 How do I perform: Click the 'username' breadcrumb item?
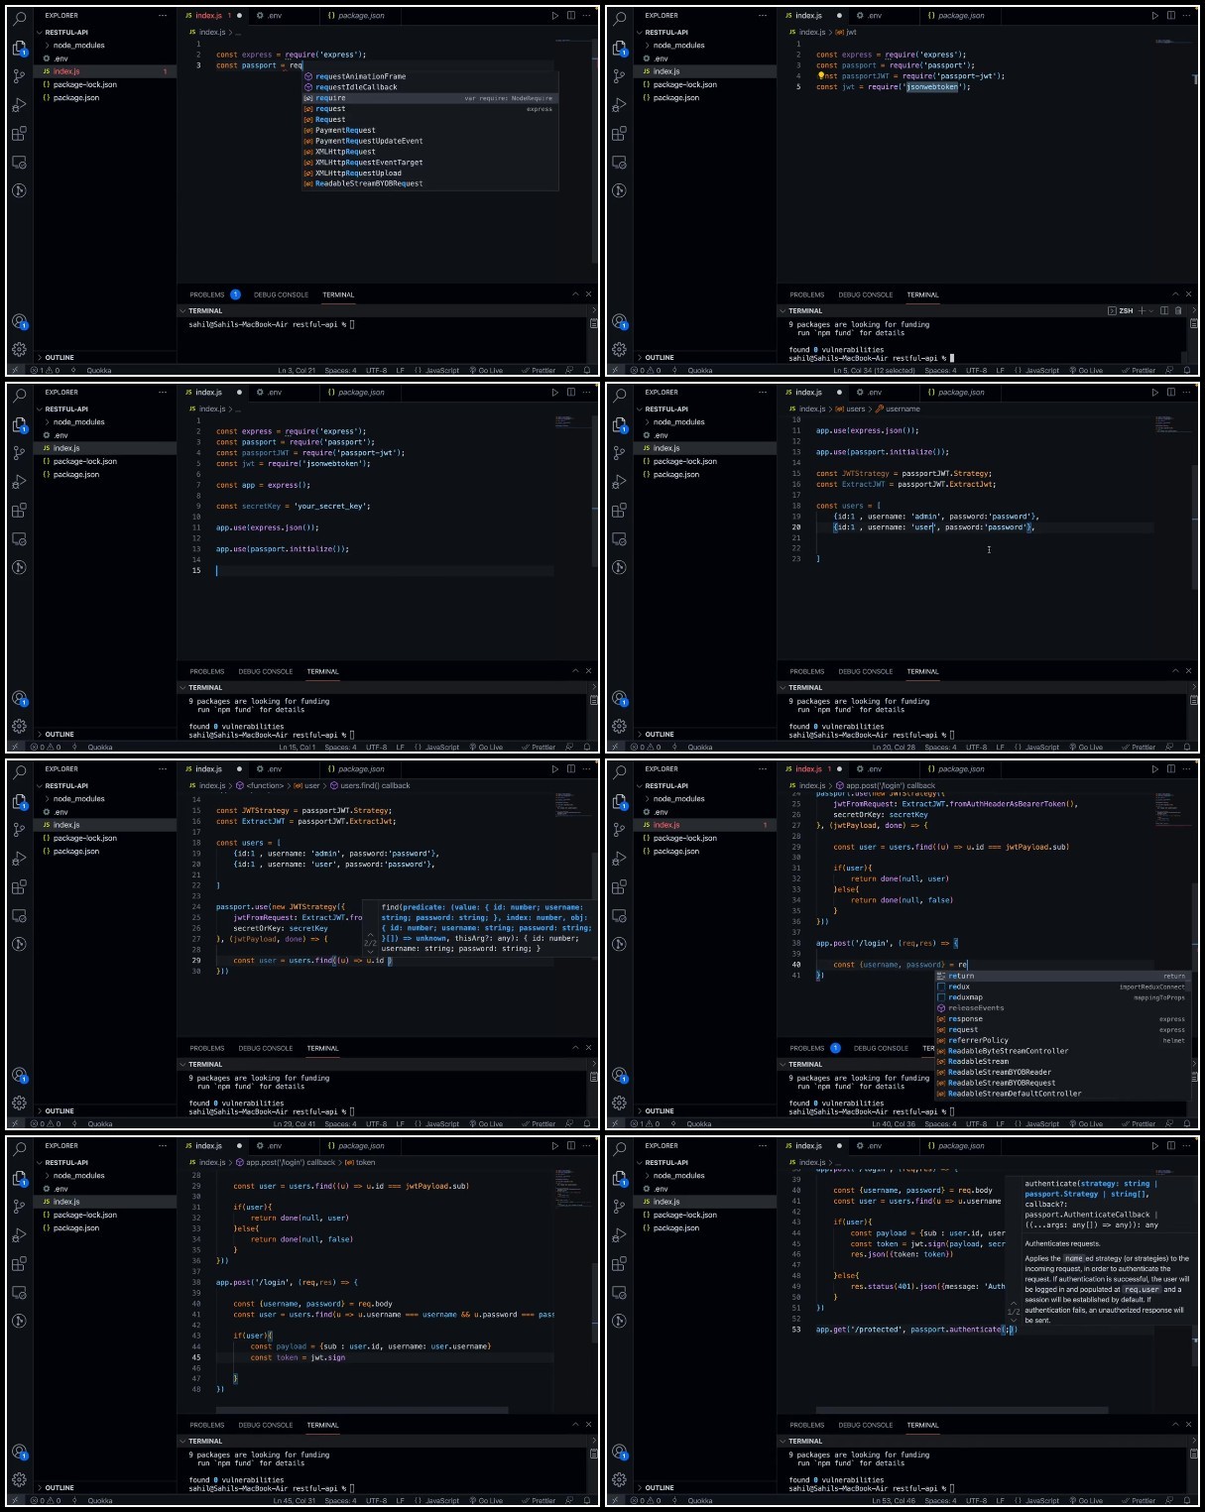(x=898, y=408)
